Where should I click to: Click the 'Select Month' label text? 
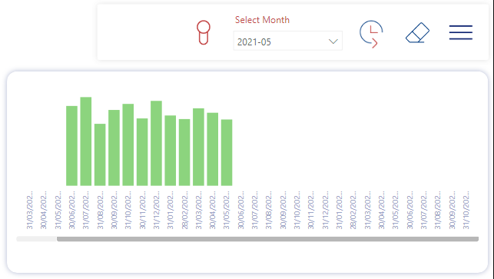click(x=262, y=20)
